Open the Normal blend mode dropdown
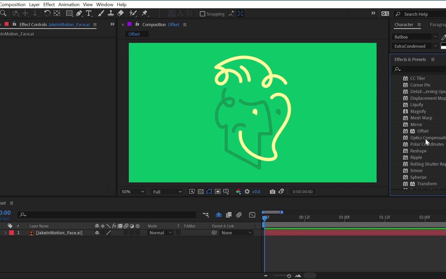The image size is (446, 279). click(160, 233)
